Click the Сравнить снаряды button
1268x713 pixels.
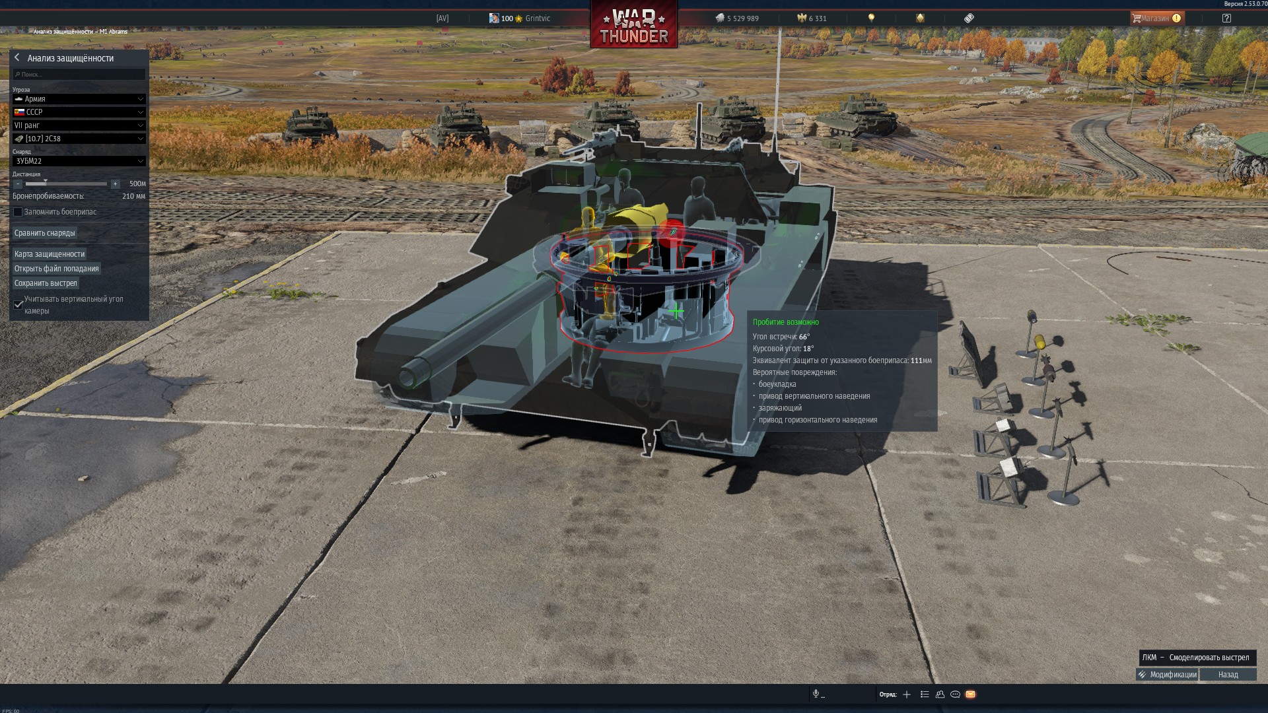click(45, 233)
